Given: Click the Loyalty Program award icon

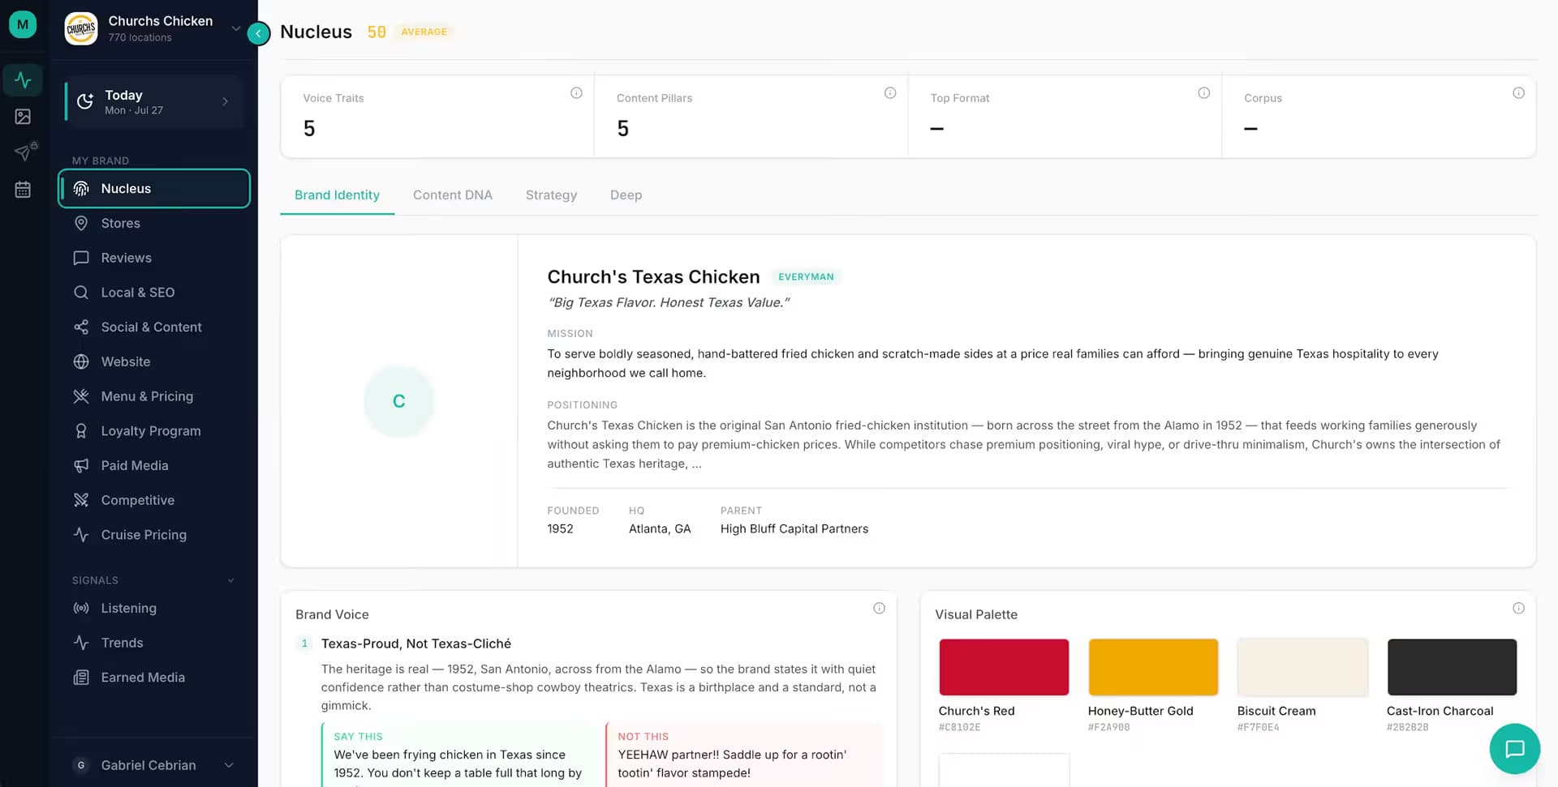Looking at the screenshot, I should (x=81, y=431).
